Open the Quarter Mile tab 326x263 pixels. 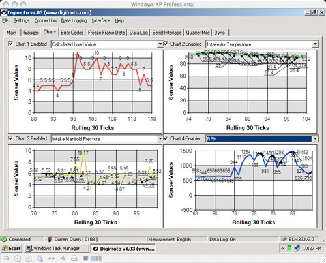(x=198, y=33)
